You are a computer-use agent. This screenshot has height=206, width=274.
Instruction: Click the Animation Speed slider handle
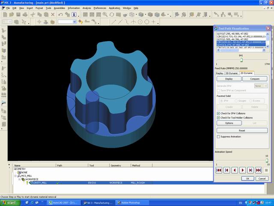(x=267, y=160)
